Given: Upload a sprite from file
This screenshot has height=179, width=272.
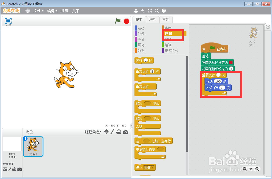Looking at the screenshot, I should coord(119,132).
